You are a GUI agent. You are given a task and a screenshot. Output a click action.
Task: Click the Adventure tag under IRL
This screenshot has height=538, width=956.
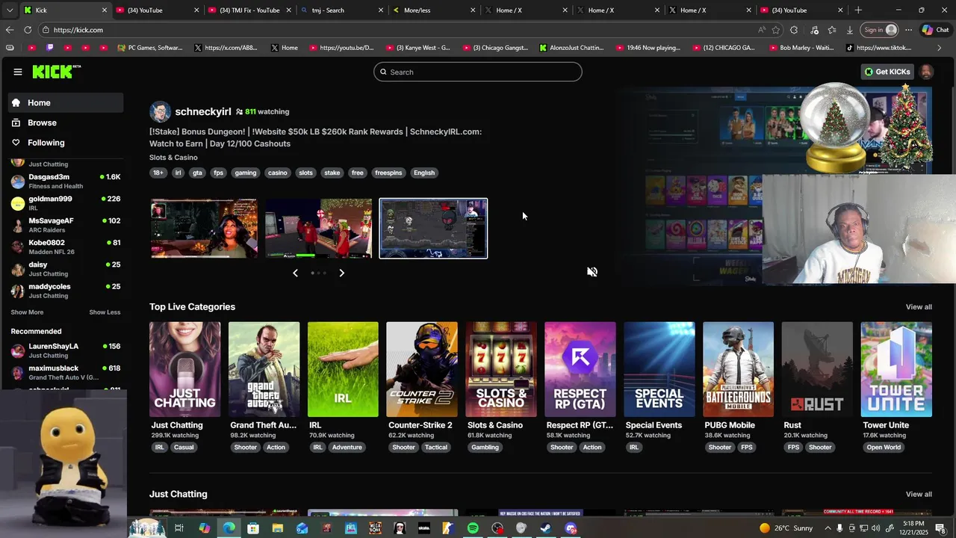click(347, 448)
